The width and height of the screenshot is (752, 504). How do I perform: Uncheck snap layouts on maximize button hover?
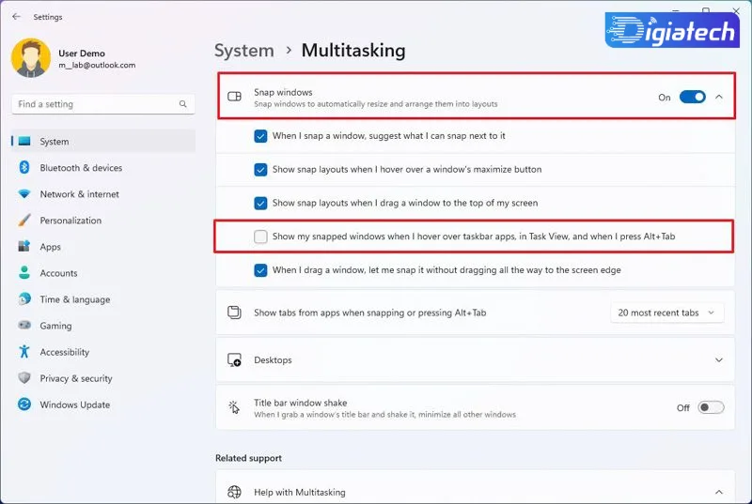260,170
